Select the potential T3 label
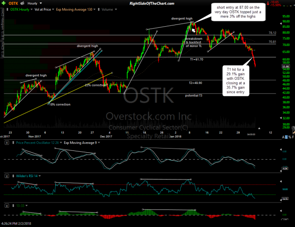The width and height of the screenshot is (295, 227). 194,96
